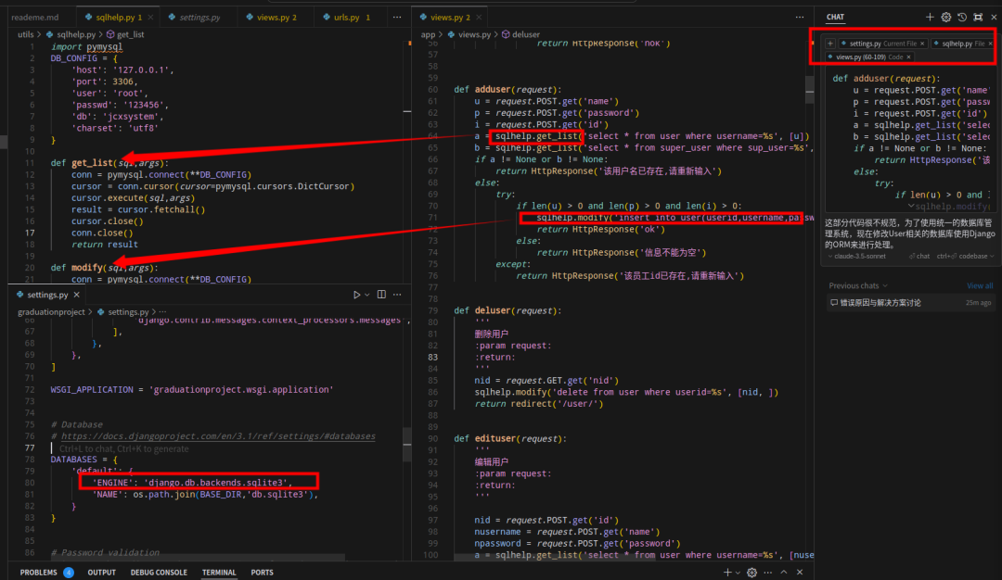
Task: Switch to the urls.py tab
Action: [350, 18]
